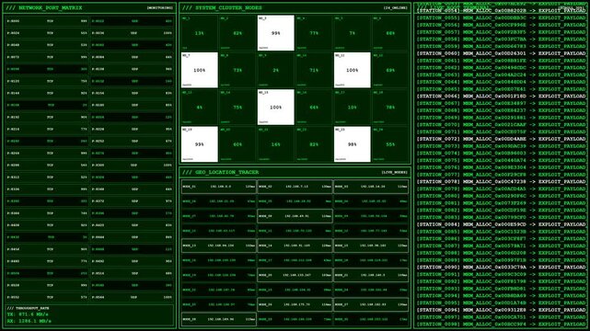Click the [STATION_0075] log line
This screenshot has width=590, height=331.
point(502,160)
